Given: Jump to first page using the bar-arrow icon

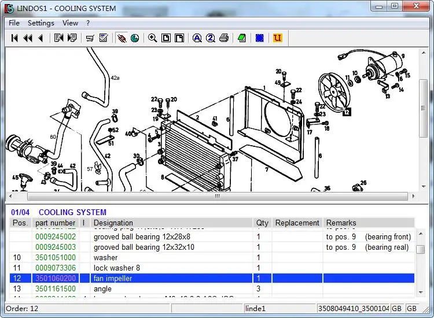Looking at the screenshot, I should tap(14, 38).
